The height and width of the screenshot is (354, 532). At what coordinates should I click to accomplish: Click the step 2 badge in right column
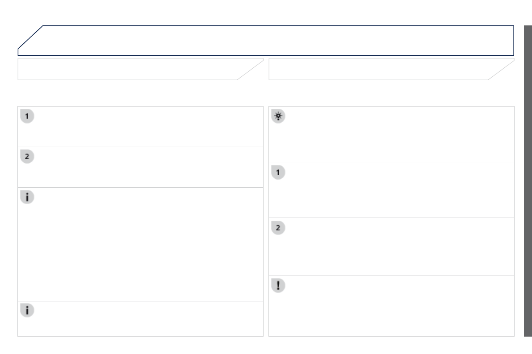(x=279, y=228)
